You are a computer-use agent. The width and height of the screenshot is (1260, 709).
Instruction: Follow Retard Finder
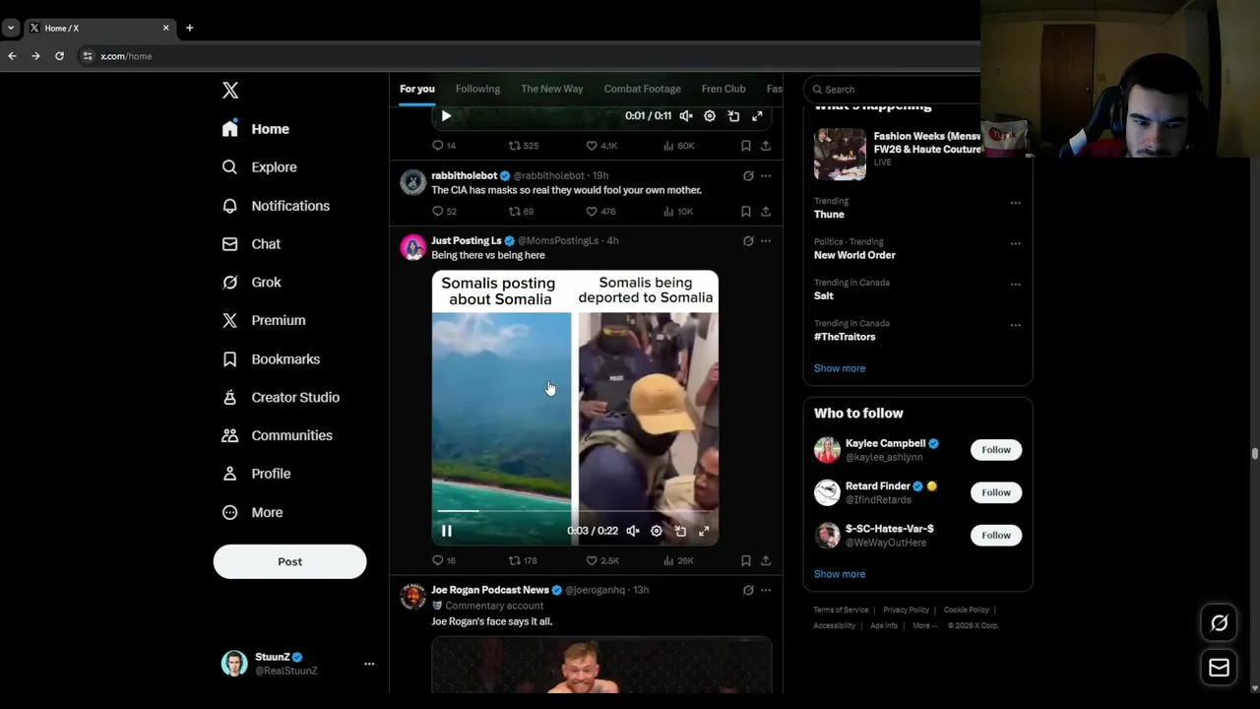996,492
